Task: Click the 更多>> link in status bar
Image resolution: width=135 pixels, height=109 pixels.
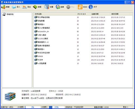Action: tap(126, 107)
